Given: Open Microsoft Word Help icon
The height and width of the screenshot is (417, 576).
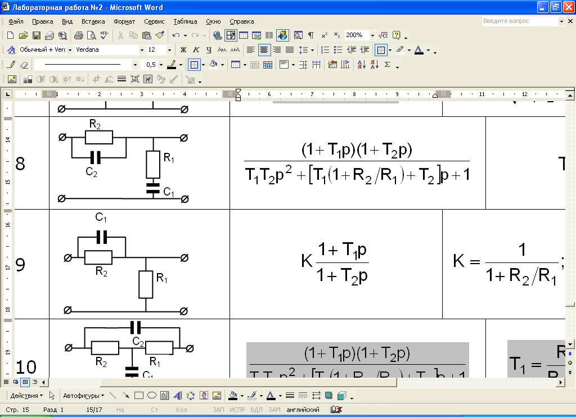Looking at the screenshot, I should tap(396, 35).
